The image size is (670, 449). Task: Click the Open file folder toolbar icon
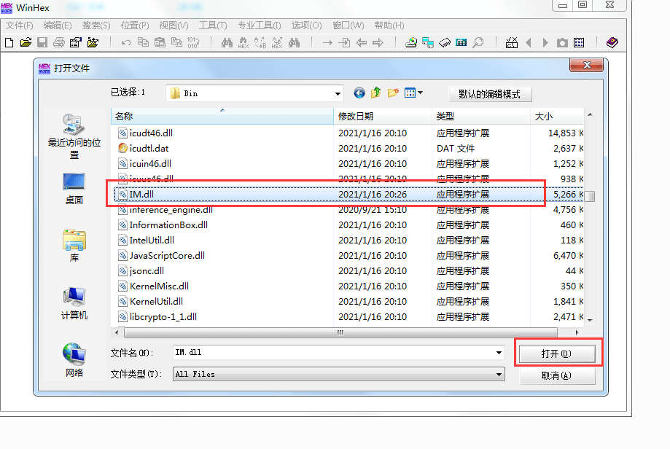26,43
